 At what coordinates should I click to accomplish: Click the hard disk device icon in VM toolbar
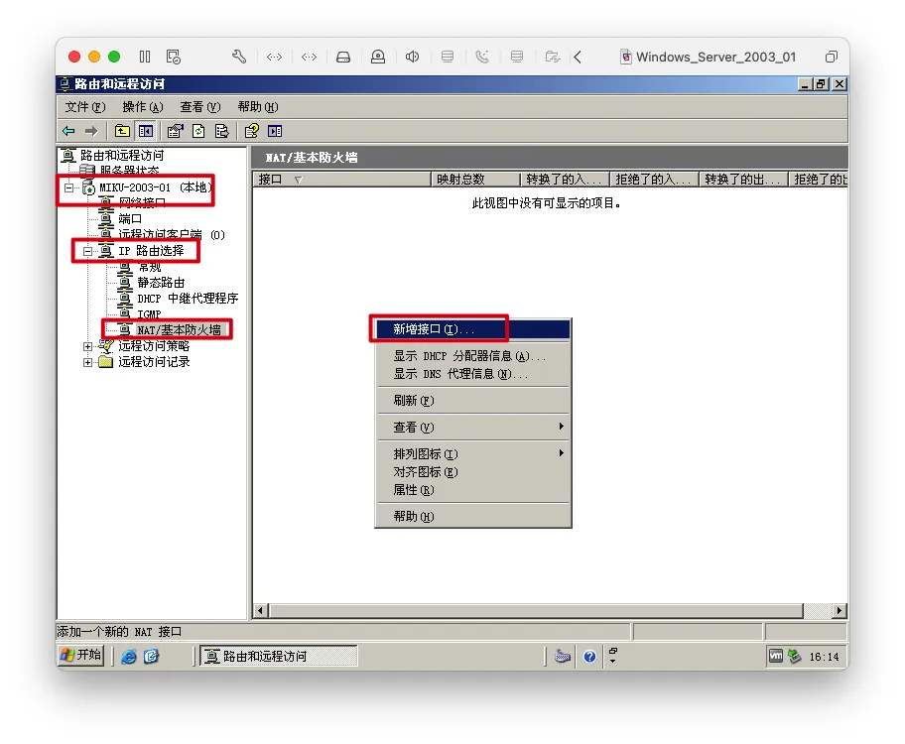tap(343, 57)
